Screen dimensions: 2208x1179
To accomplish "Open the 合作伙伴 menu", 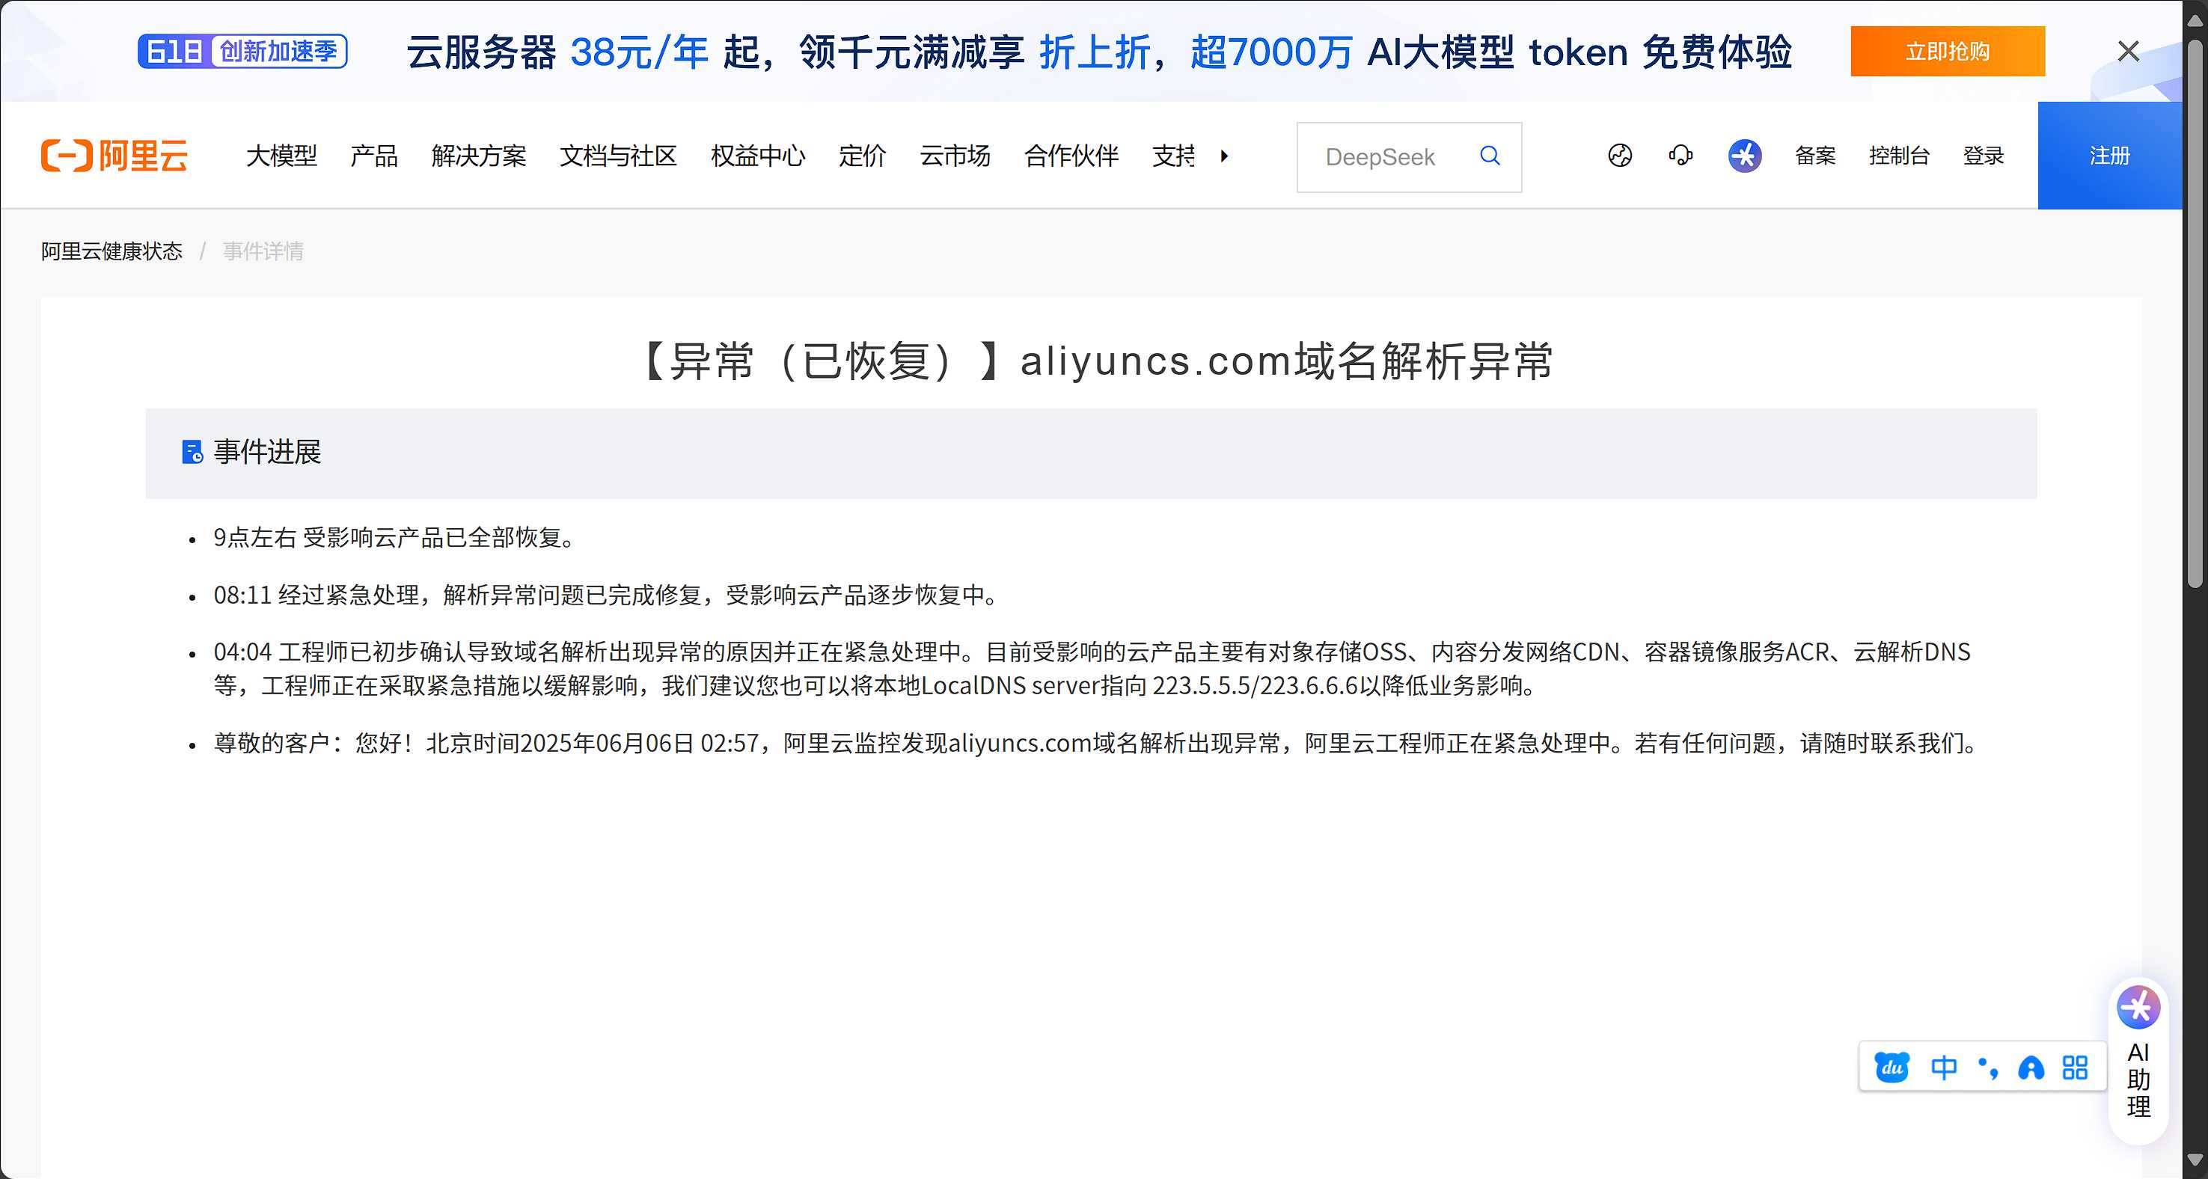I will pos(1071,156).
